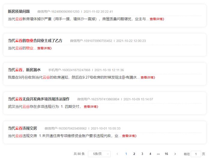222x166 pixels.
Task: Open post title 当代云谷违规交房
Action: pyautogui.click(x=22, y=128)
